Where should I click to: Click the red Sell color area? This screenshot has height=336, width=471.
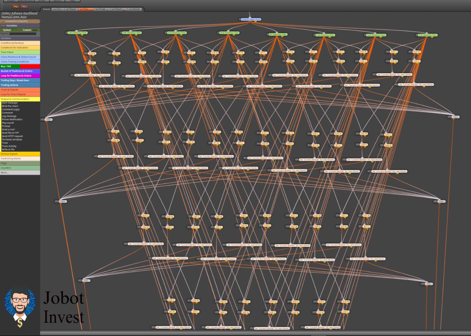point(30,66)
